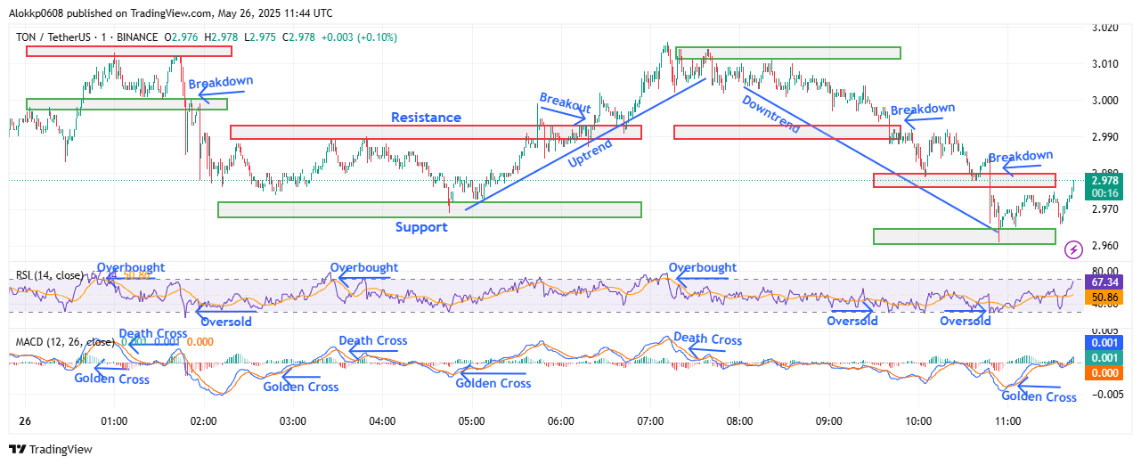Click the orange 0.000 MACD value tag

(1106, 372)
